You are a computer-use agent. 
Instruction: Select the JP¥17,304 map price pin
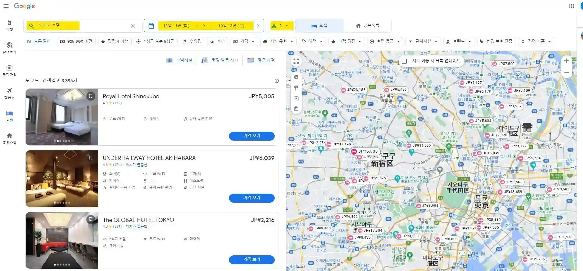click(x=370, y=231)
